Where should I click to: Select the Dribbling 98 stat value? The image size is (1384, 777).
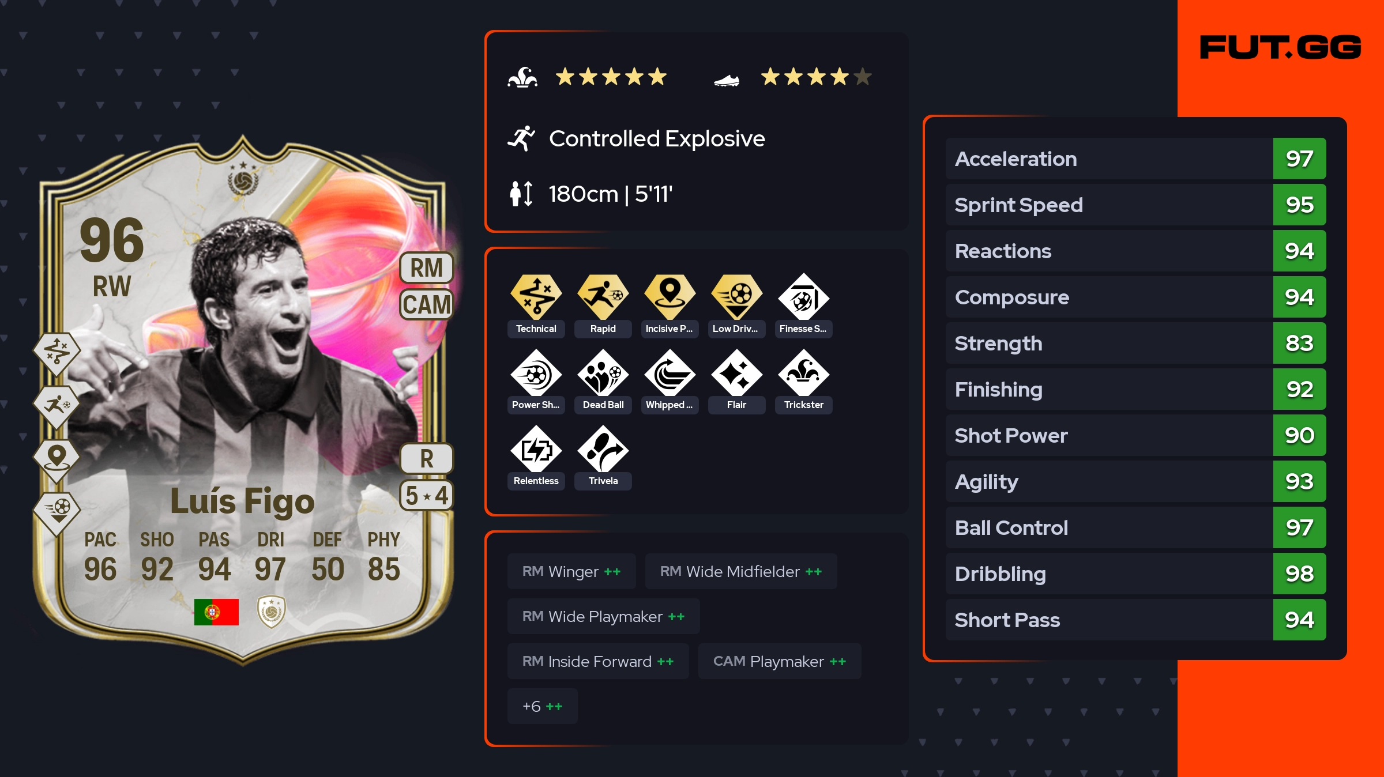(1299, 574)
